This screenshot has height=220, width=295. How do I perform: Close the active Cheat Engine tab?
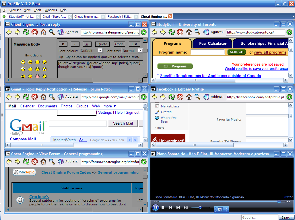pos(170,17)
